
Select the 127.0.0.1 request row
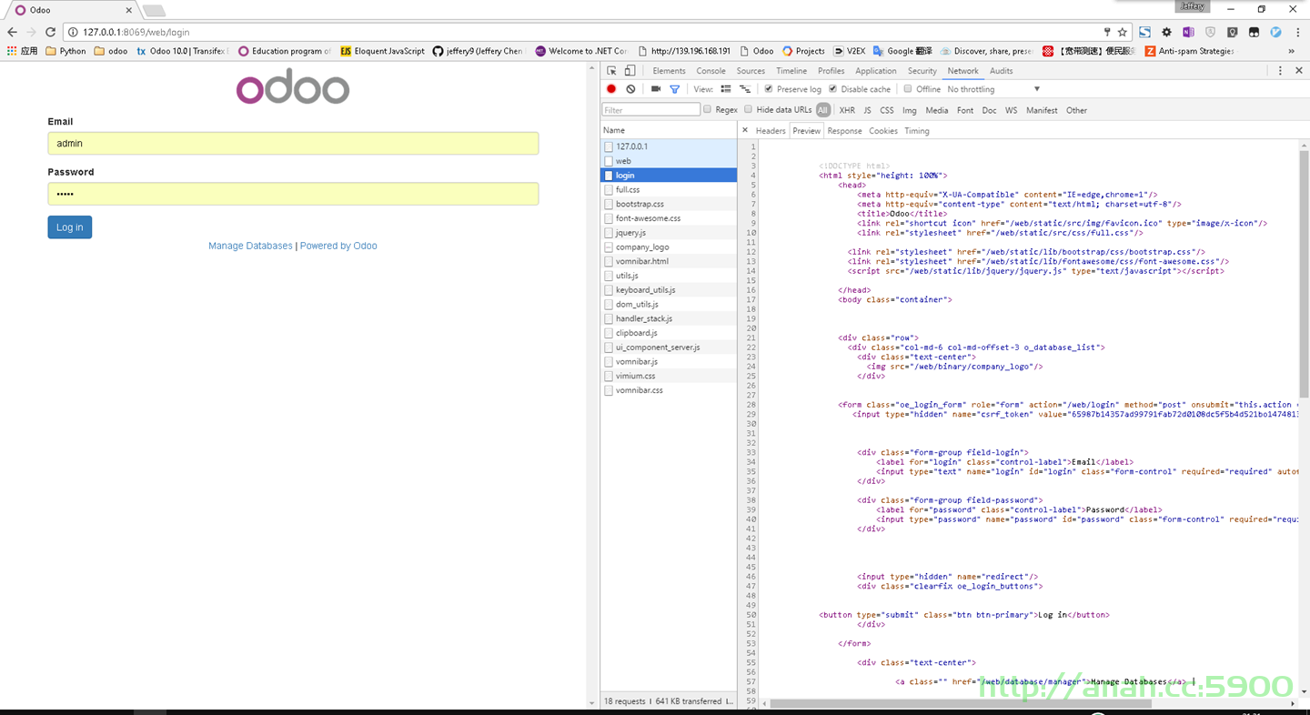pyautogui.click(x=669, y=146)
